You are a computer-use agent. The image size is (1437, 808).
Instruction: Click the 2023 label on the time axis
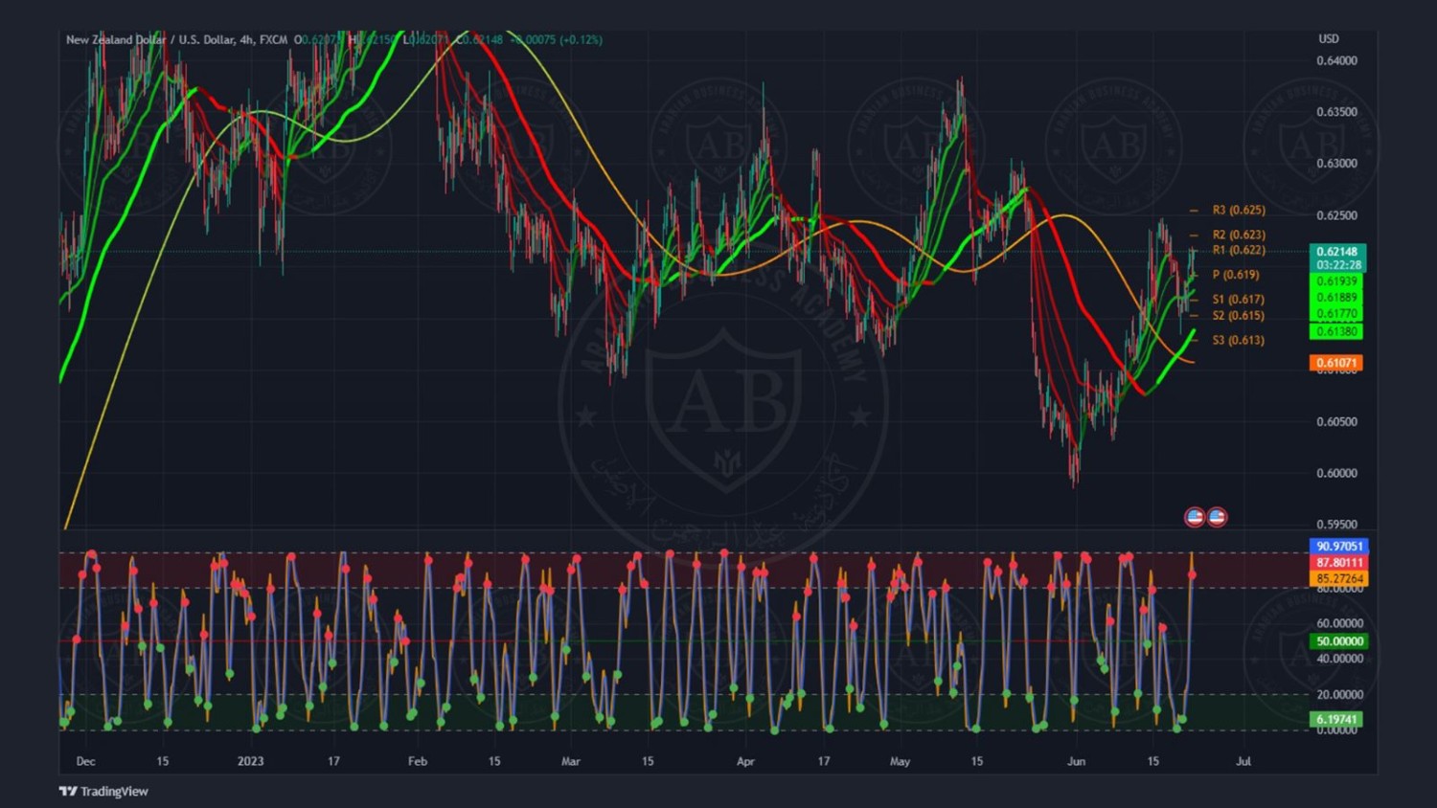point(250,761)
